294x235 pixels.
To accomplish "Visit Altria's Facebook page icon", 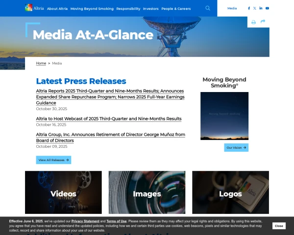I will click(x=249, y=8).
